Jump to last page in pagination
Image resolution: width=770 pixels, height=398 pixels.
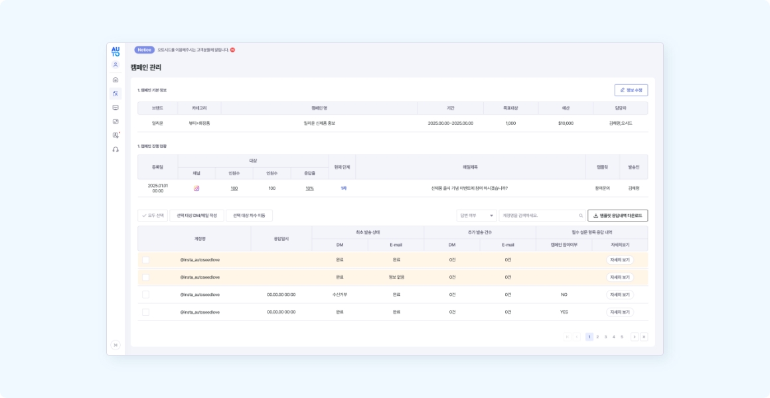(644, 337)
